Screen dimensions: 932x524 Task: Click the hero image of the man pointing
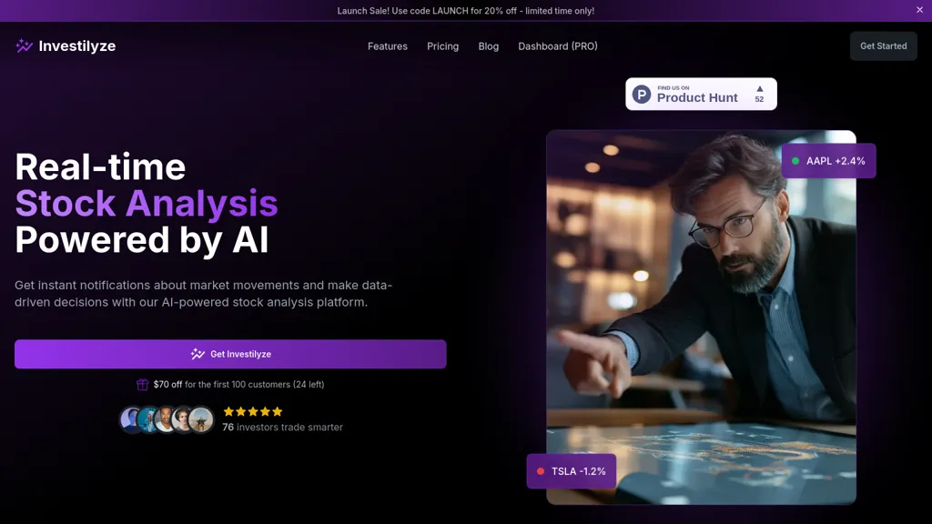click(702, 317)
